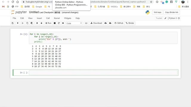Open the FTP bookmark
The height and width of the screenshot is (107, 191).
point(15,7)
